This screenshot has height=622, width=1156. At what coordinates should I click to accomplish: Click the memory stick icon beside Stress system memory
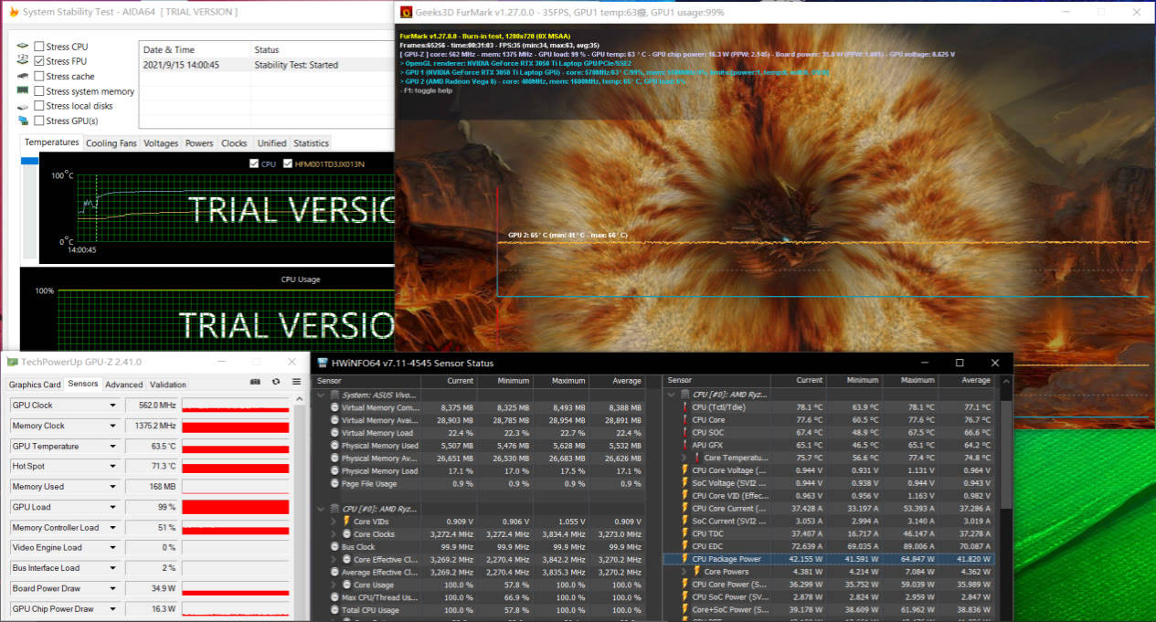pos(23,91)
